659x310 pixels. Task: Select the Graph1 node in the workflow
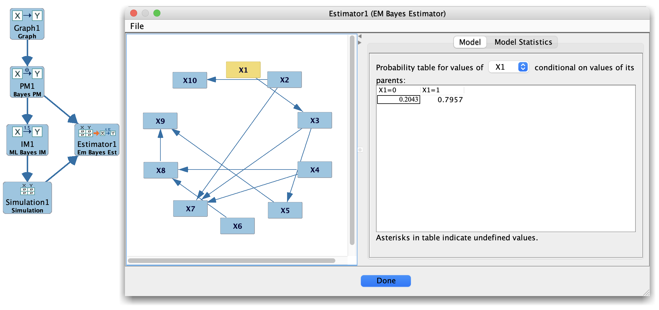[27, 24]
